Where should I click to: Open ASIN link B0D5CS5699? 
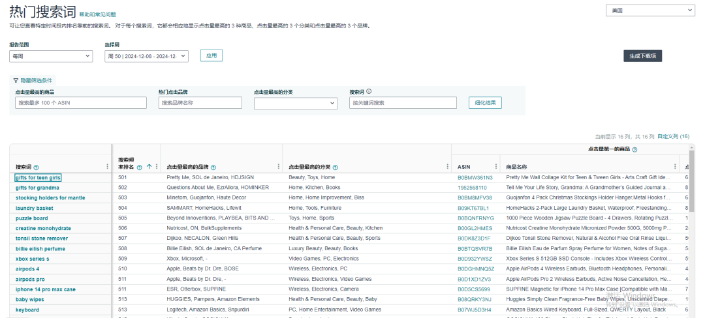click(474, 289)
